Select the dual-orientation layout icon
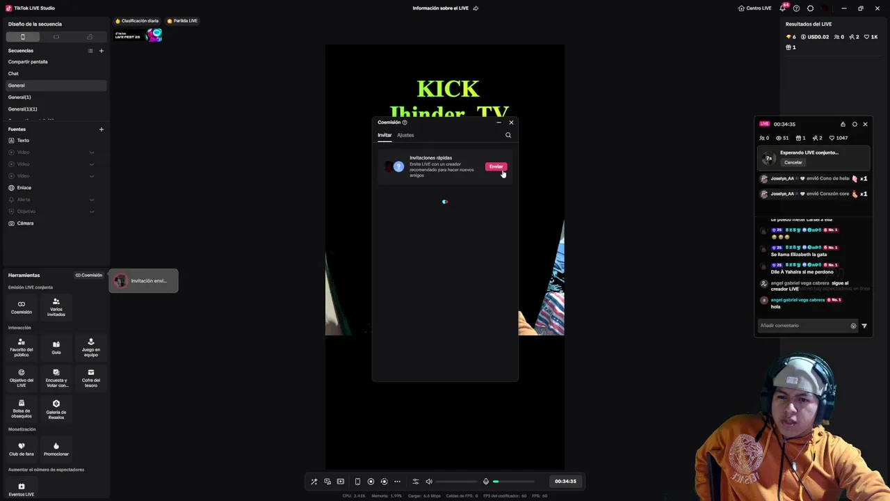This screenshot has height=501, width=890. pos(90,37)
